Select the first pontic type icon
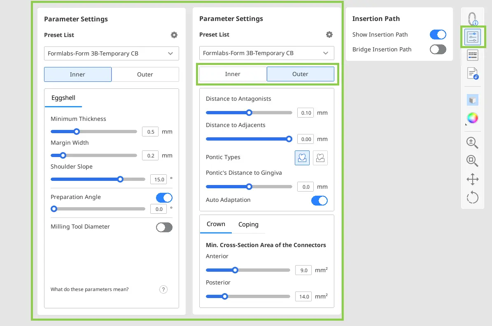 (x=302, y=157)
